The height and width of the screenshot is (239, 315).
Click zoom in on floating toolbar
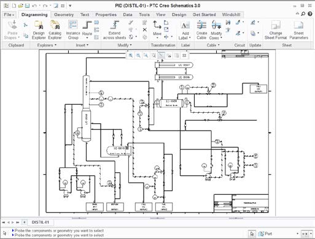click(131, 55)
